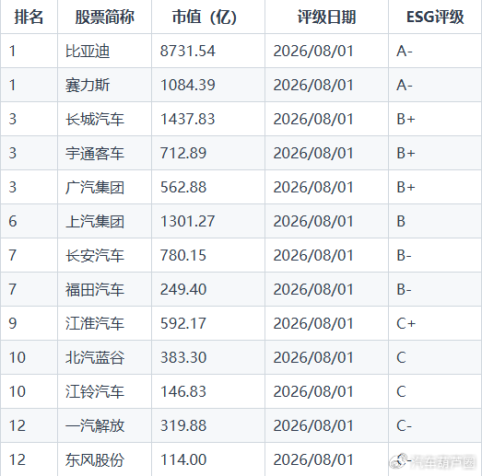The image size is (482, 476).
Task: Click the C+ rating in 江淮汽车 row
Action: pos(406,324)
